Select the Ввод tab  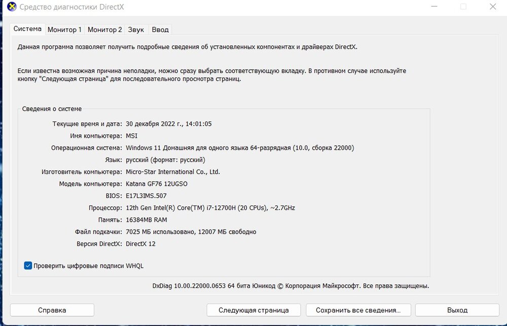160,29
